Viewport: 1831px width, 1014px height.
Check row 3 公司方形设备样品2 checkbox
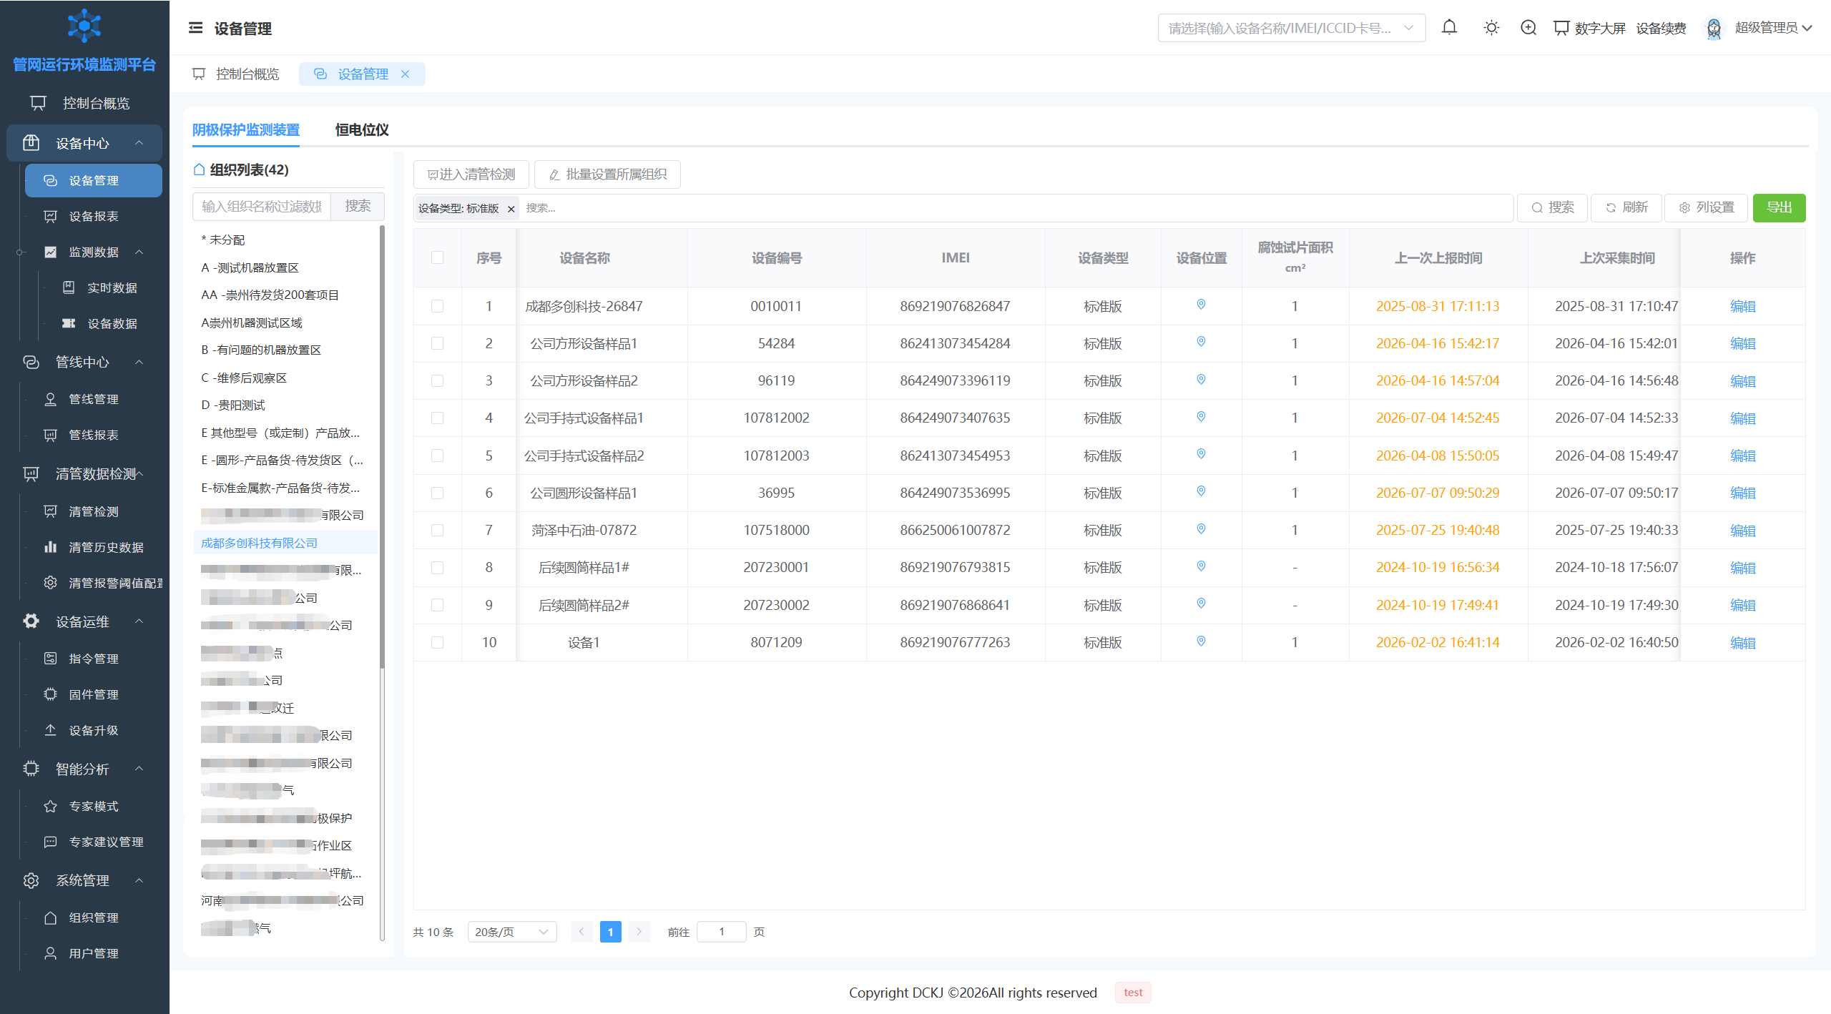438,380
